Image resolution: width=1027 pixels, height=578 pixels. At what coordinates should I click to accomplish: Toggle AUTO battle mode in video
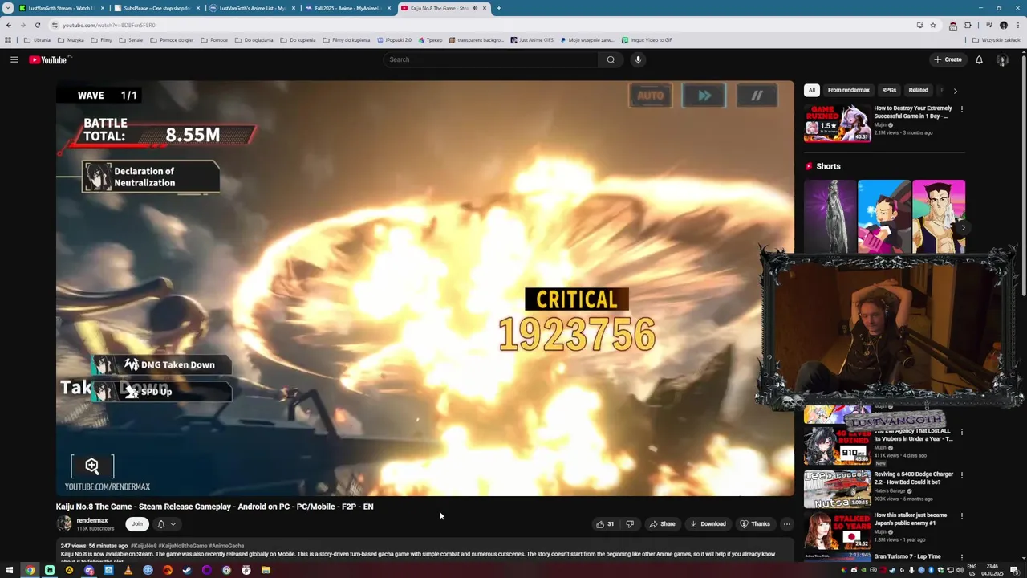[x=650, y=96]
